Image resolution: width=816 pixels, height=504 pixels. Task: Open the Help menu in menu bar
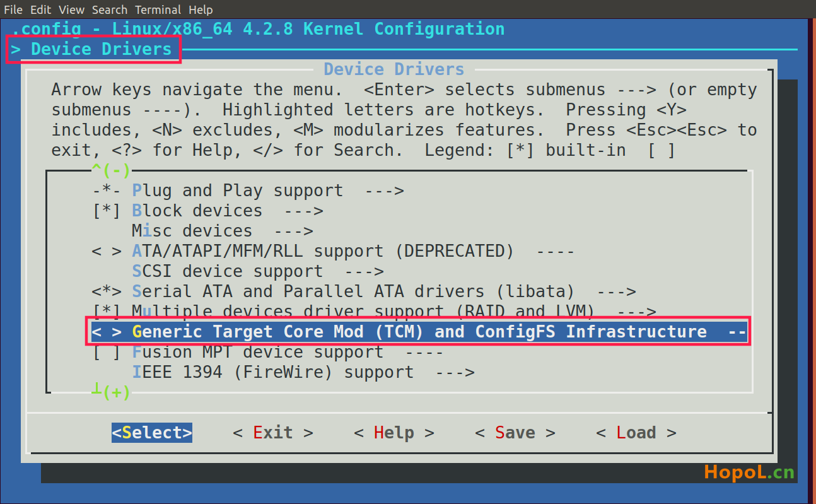click(201, 9)
